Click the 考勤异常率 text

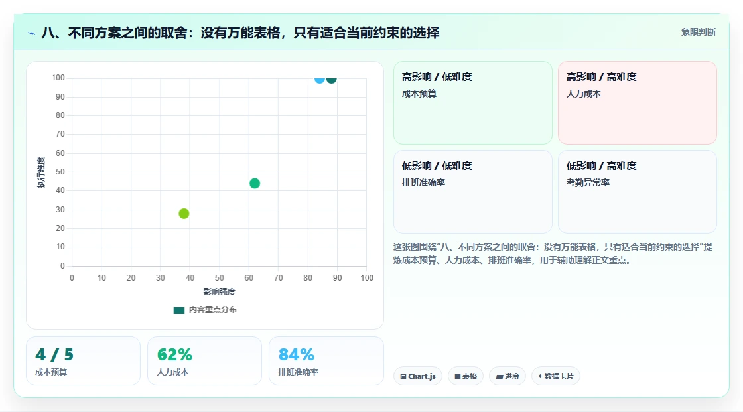[x=588, y=182]
